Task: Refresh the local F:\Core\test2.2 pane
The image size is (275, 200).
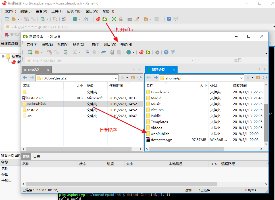Action: pos(139,77)
